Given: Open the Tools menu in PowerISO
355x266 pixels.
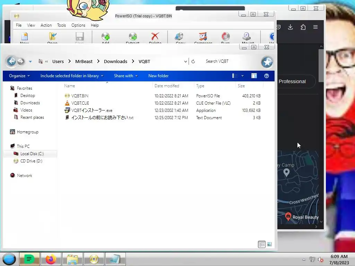Looking at the screenshot, I should click(x=61, y=25).
